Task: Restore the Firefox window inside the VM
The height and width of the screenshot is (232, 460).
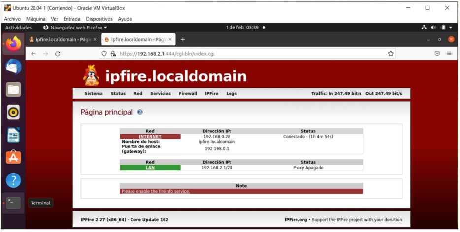Action: pos(440,39)
